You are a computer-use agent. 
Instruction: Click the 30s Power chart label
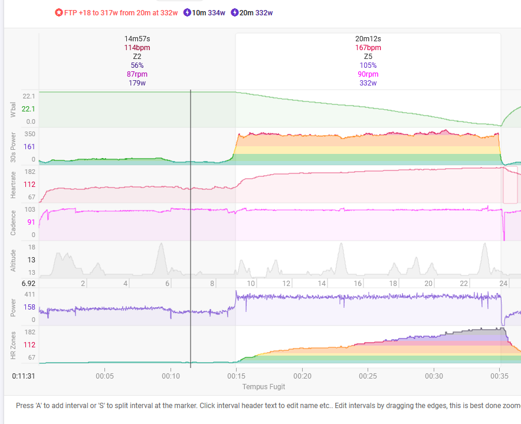14,146
